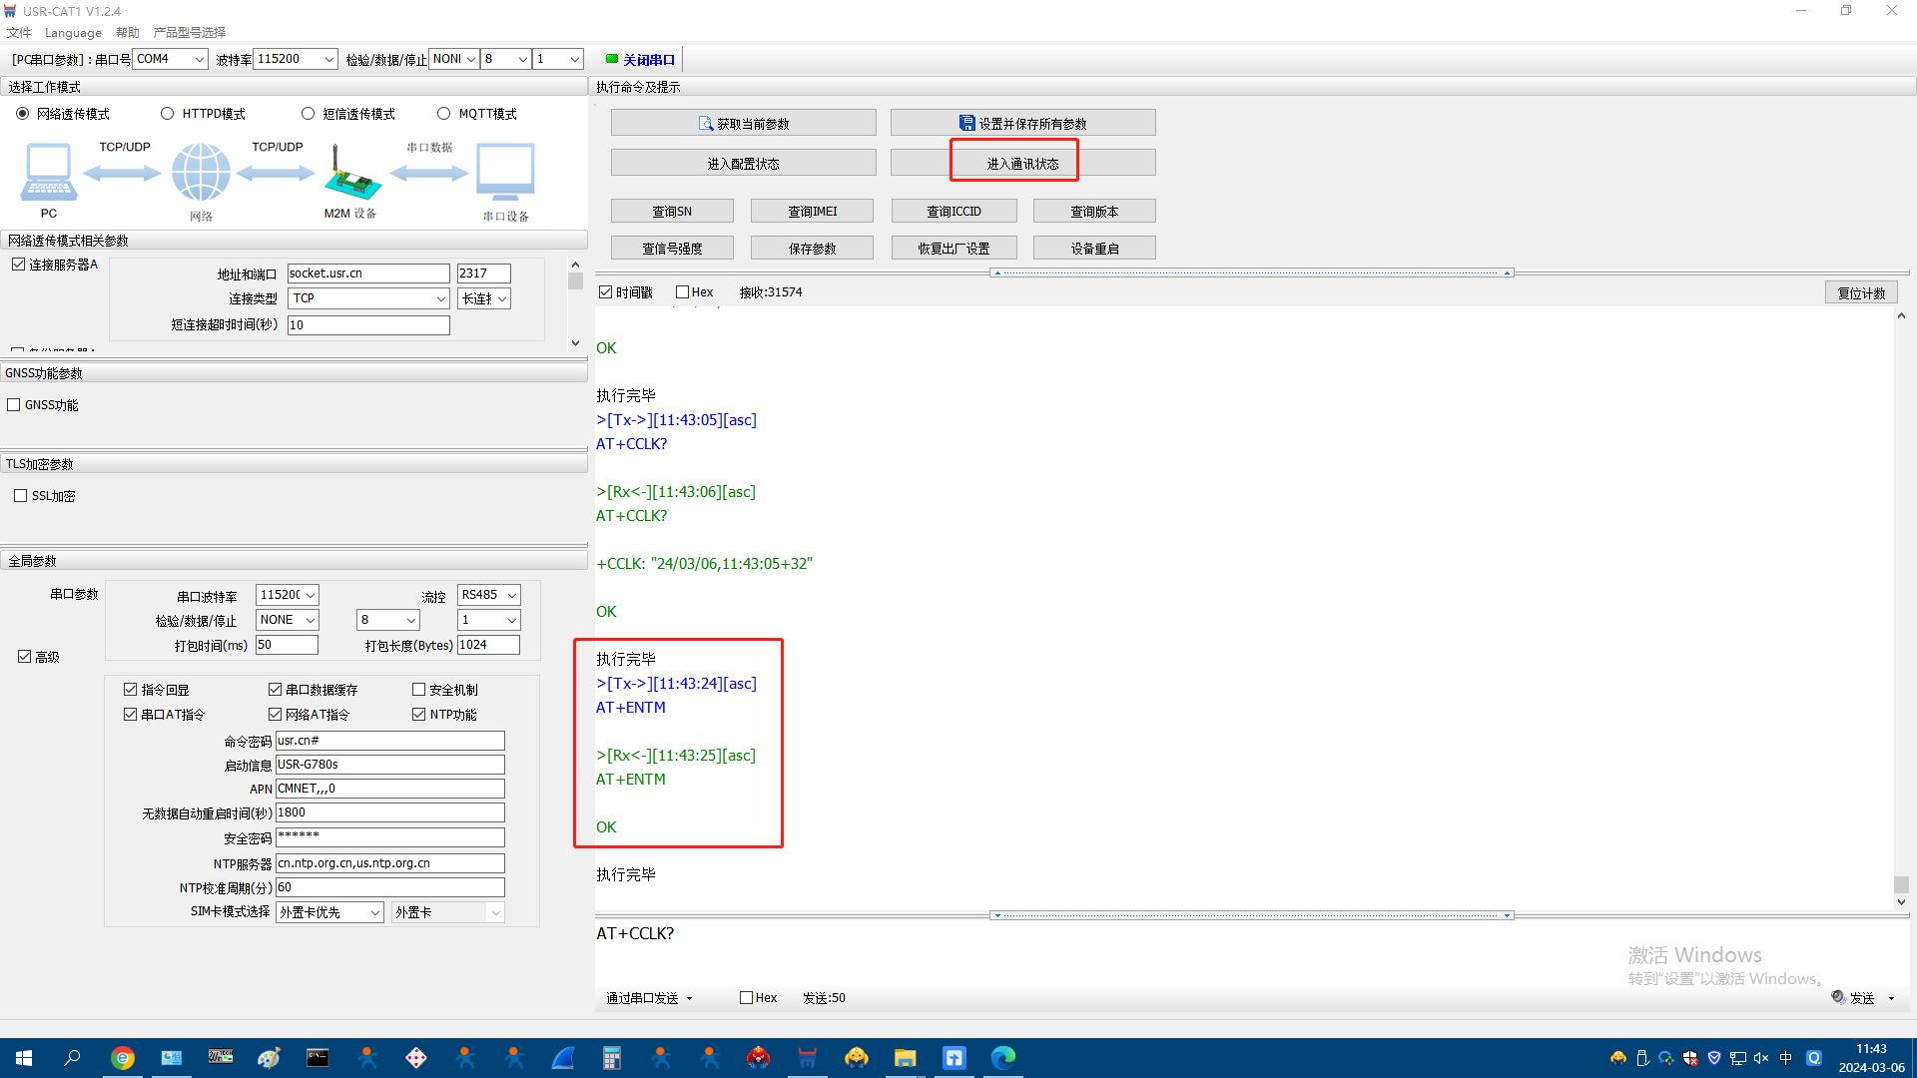This screenshot has height=1078, width=1917.
Task: Click the log area vertical scrollbar thumb
Action: [x=1901, y=884]
